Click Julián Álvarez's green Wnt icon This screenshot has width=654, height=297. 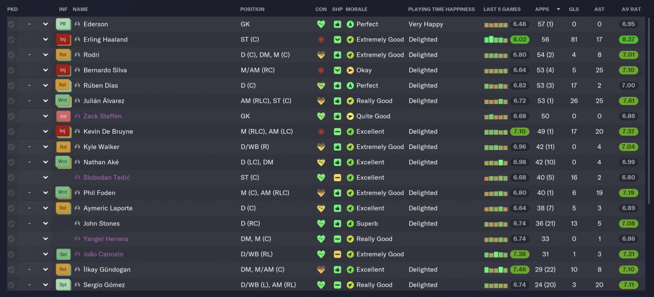pyautogui.click(x=62, y=101)
